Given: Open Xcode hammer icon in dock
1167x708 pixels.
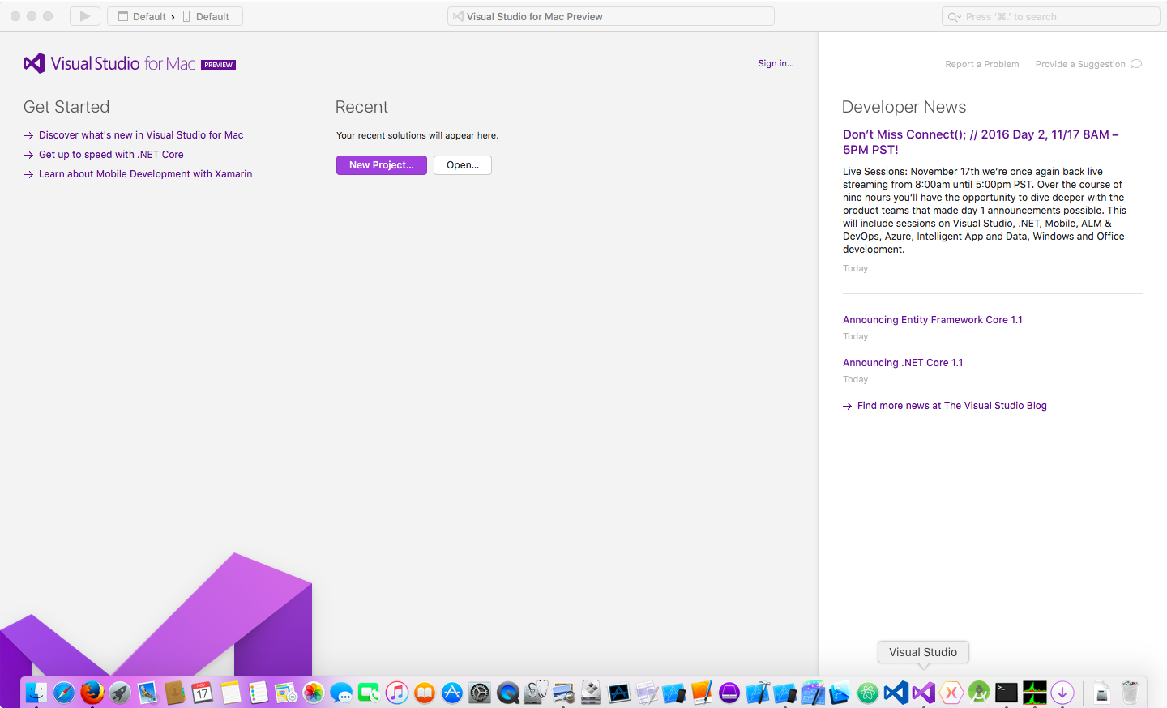Looking at the screenshot, I should point(757,693).
